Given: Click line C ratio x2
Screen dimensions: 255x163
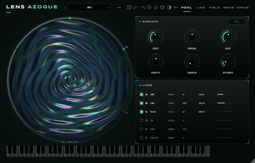Looking at the screenshot, I should [x=183, y=112].
